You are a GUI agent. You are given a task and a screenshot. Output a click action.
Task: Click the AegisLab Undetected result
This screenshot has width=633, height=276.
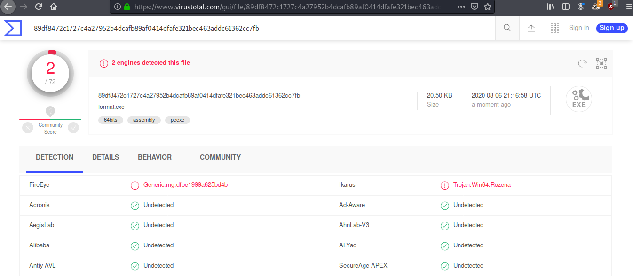tap(158, 225)
